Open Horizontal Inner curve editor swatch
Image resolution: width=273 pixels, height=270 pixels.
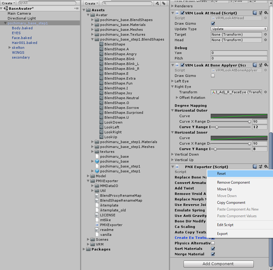[239, 138]
